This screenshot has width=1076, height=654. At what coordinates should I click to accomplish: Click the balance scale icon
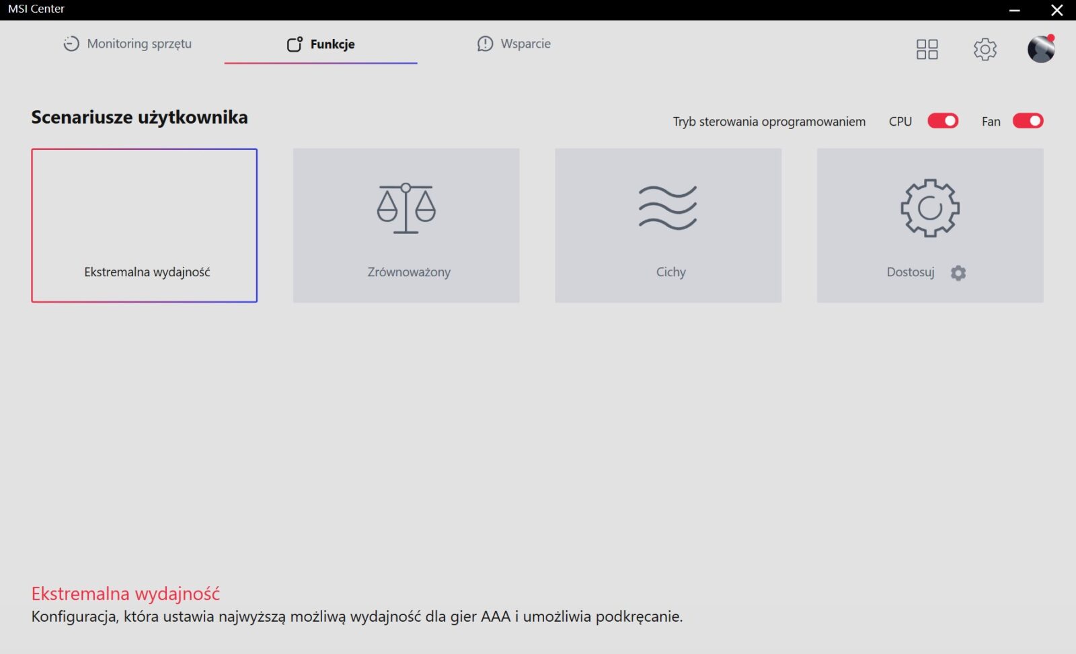pos(406,208)
